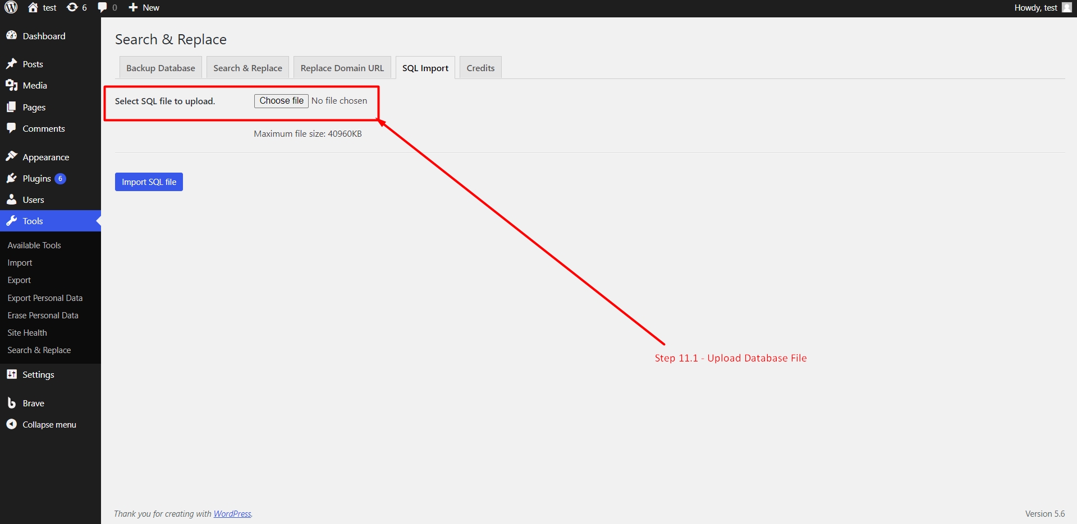The width and height of the screenshot is (1077, 524).
Task: Open the Credits tab
Action: tap(480, 68)
